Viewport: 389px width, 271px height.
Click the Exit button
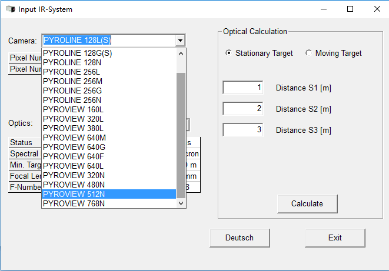click(335, 238)
